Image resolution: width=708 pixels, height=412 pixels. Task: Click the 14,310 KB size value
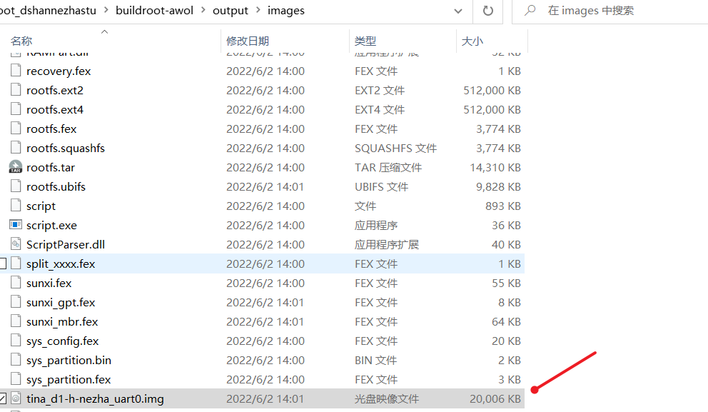pos(495,168)
